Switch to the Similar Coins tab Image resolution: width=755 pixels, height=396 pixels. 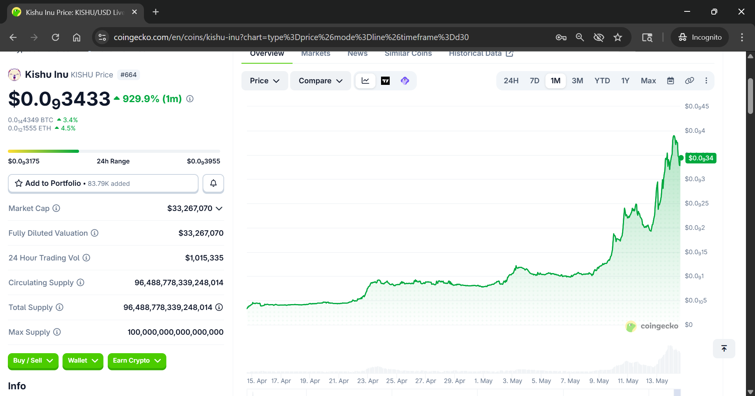point(408,54)
